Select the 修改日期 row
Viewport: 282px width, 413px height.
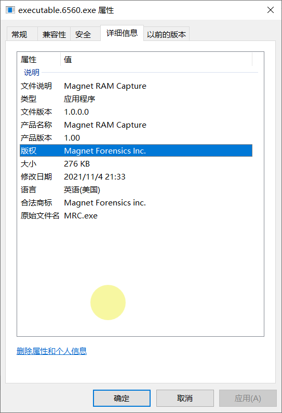pyautogui.click(x=136, y=176)
